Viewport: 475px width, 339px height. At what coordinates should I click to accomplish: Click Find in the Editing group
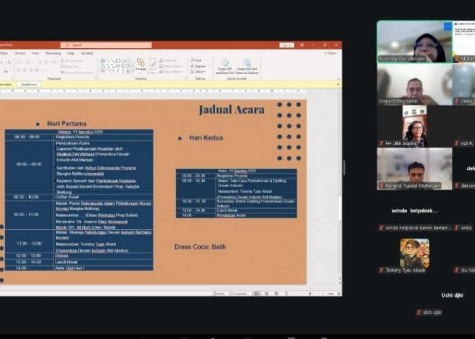pos(196,60)
